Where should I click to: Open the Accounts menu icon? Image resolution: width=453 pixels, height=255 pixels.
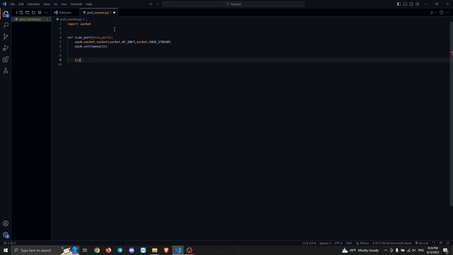click(x=6, y=224)
